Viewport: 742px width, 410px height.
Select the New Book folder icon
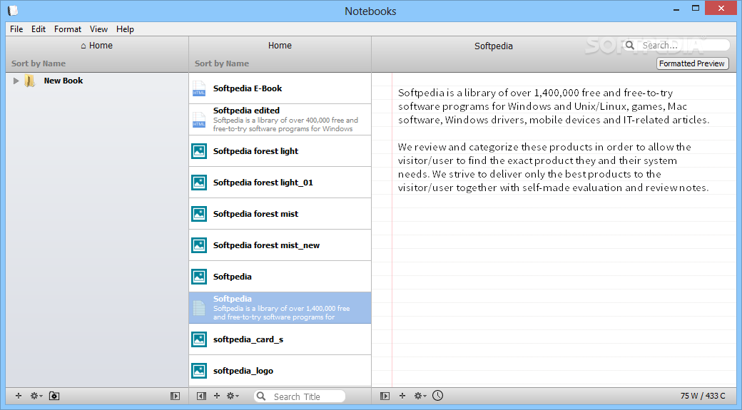[x=30, y=81]
